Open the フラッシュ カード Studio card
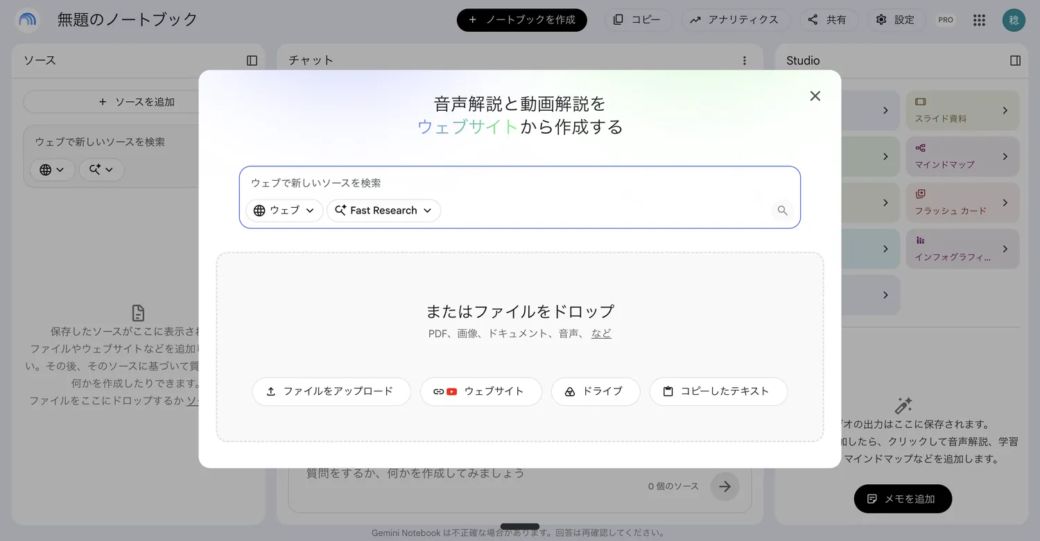 coord(962,203)
